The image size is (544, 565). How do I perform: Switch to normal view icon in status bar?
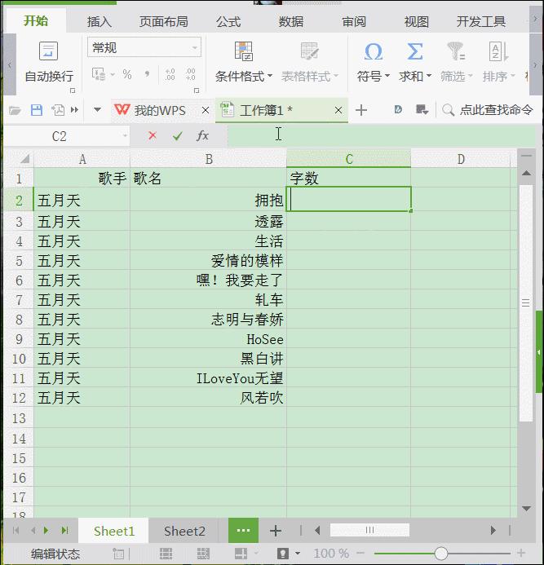coord(166,554)
